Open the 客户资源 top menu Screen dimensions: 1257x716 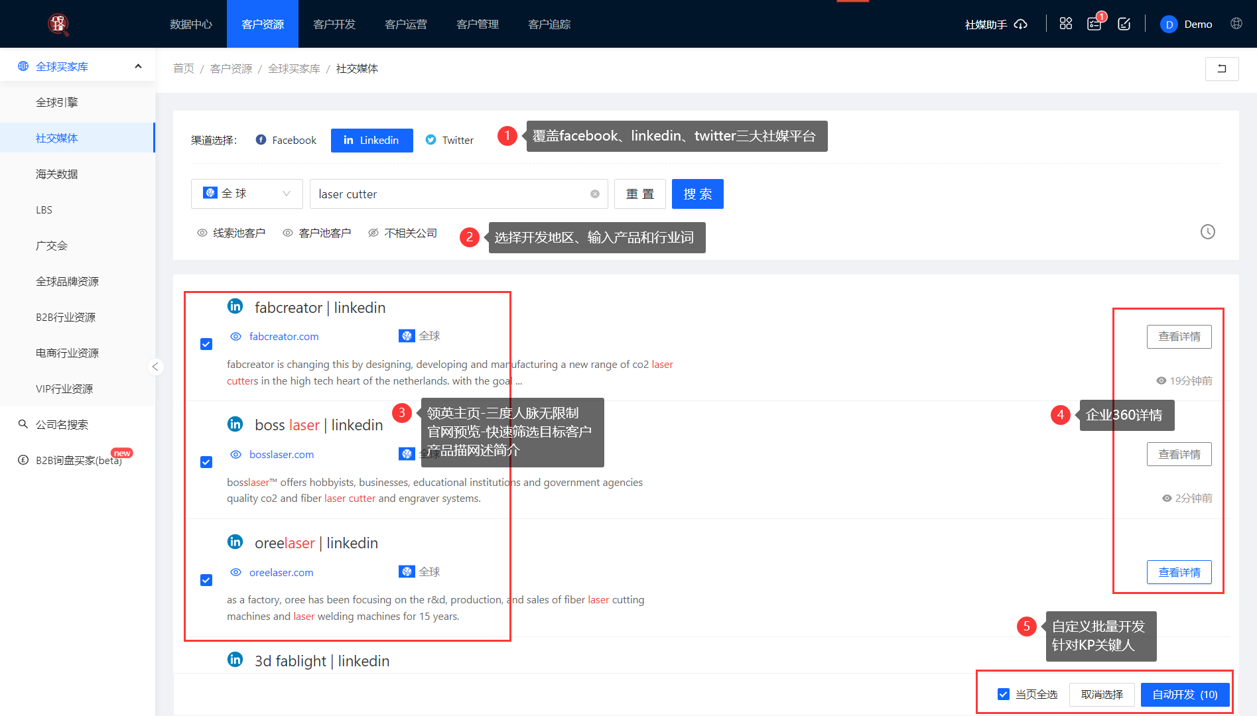263,24
